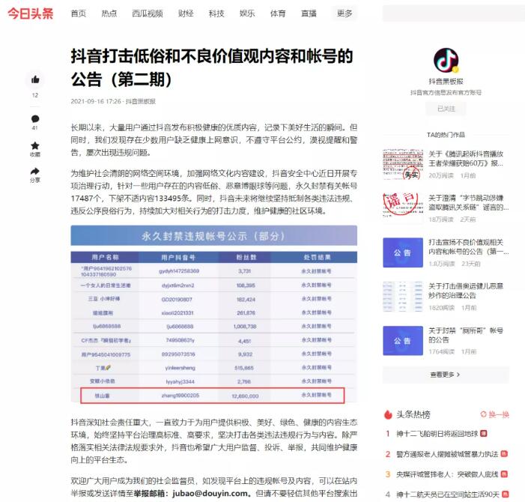Open article 关于封禁厕所哥帐号的公告

coord(466,335)
